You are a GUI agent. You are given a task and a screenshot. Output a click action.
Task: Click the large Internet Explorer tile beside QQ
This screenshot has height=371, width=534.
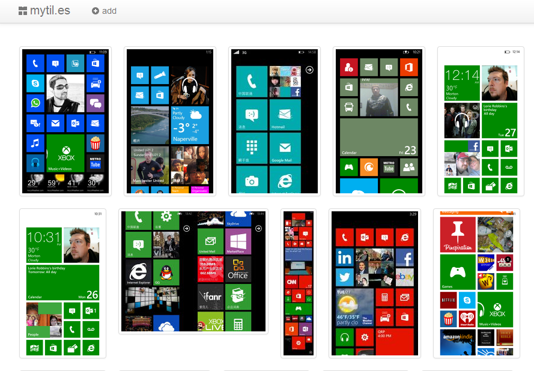tap(139, 273)
